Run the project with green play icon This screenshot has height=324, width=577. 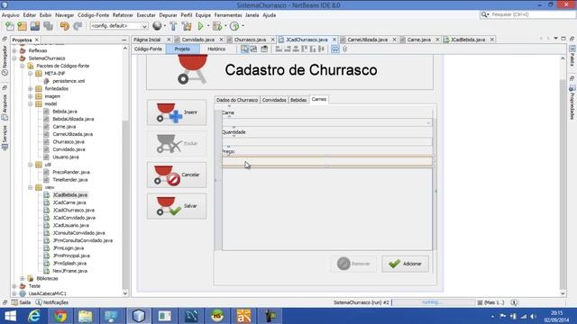pyautogui.click(x=200, y=26)
